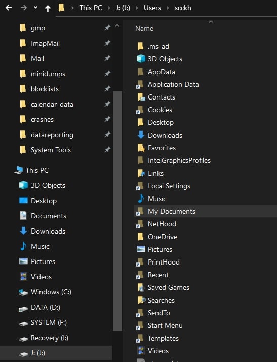Select This PC in navigation pane
Viewport: 277px width, 362px height.
[37, 171]
